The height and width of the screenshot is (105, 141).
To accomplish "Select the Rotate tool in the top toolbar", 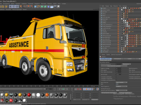I will [3, 6].
